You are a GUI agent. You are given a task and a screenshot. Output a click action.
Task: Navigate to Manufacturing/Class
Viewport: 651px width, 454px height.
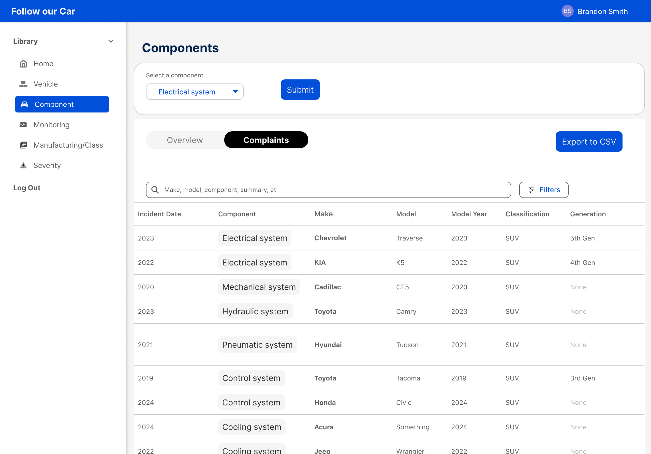(68, 145)
